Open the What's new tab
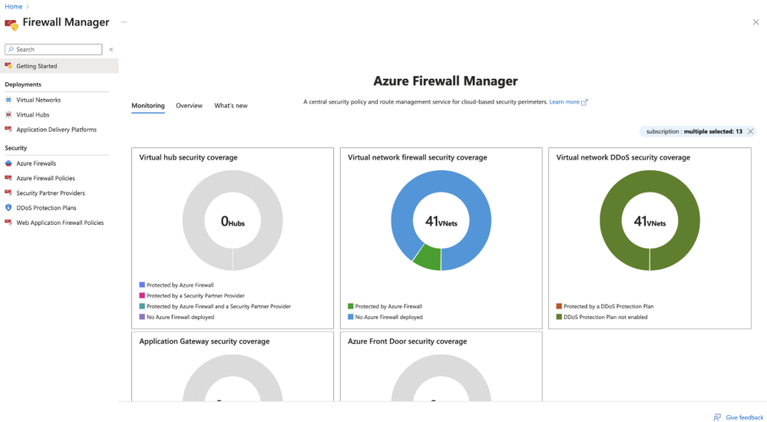Viewport: 767px width, 422px height. pos(231,106)
